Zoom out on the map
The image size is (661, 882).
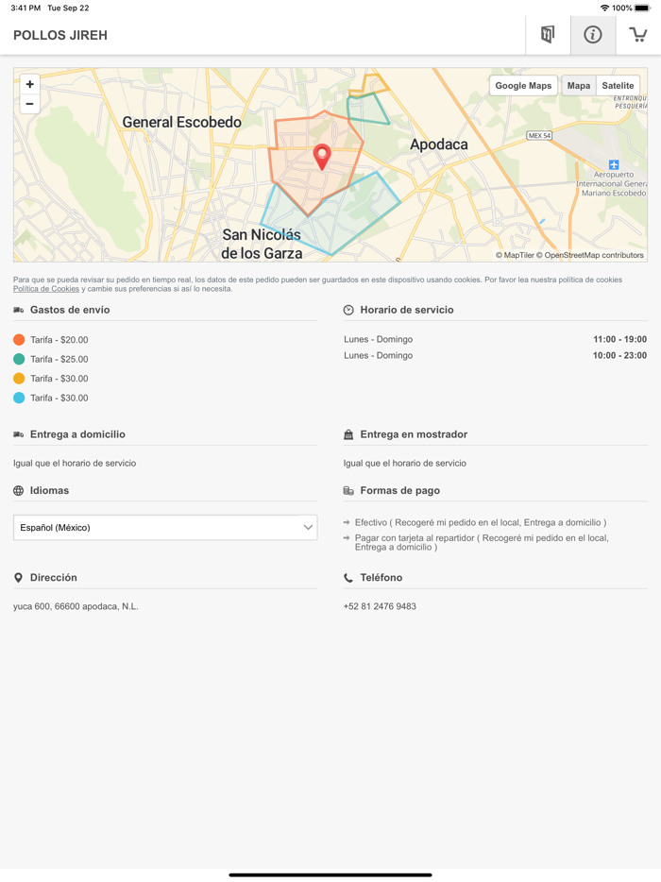point(30,104)
